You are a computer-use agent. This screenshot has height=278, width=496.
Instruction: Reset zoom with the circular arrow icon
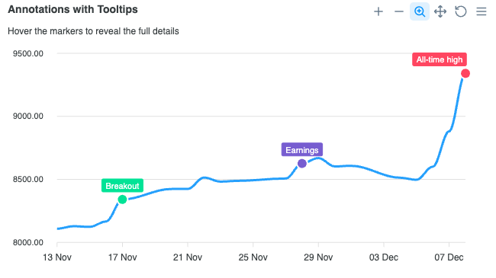tap(461, 11)
